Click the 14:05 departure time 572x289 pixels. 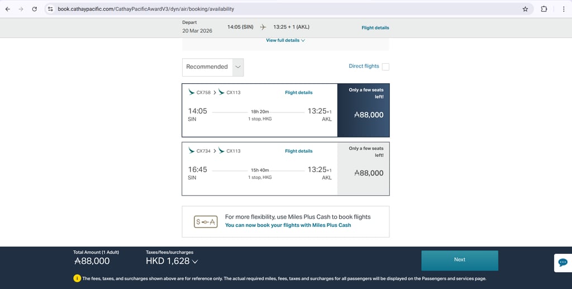pyautogui.click(x=197, y=111)
